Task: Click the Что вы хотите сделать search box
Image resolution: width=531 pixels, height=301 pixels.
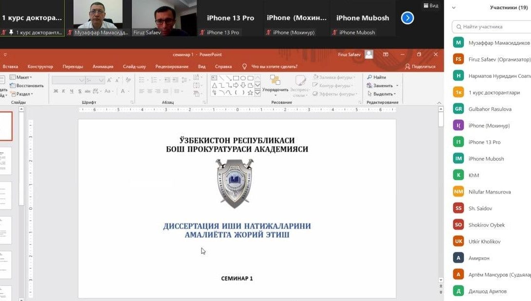Action: (x=274, y=66)
